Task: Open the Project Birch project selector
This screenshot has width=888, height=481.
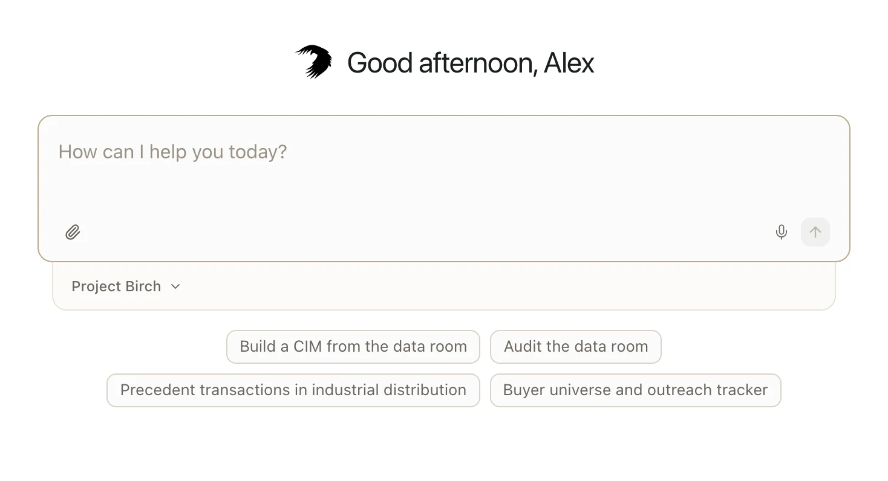Action: pyautogui.click(x=126, y=286)
